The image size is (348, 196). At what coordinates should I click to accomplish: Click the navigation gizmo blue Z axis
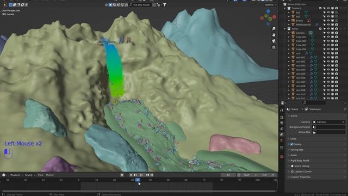click(268, 11)
